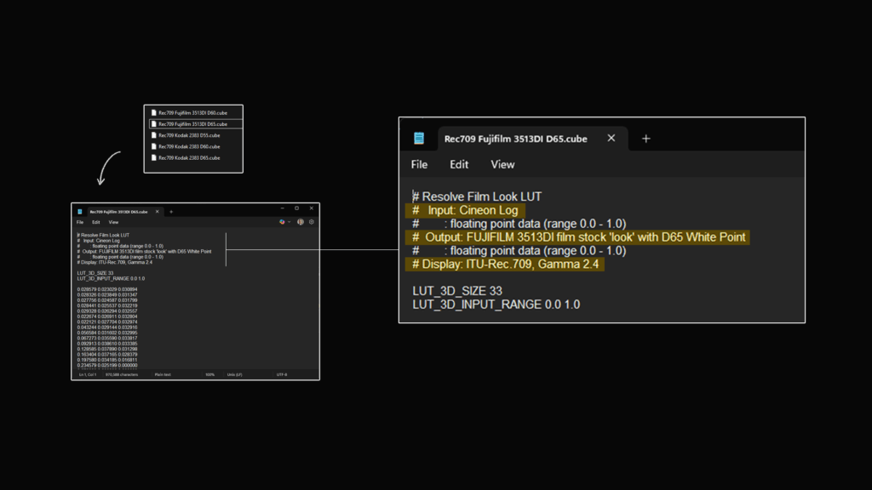Click '# Resolve Film Look LUT' in enlarged window

pos(477,197)
